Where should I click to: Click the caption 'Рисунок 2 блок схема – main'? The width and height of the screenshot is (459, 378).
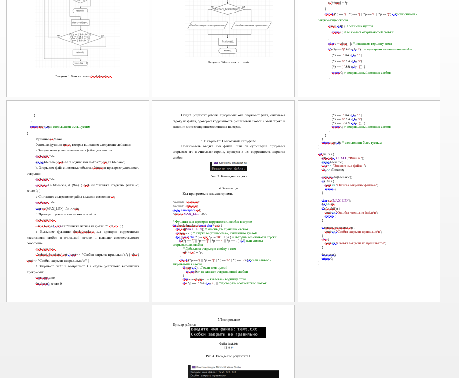pos(228,63)
